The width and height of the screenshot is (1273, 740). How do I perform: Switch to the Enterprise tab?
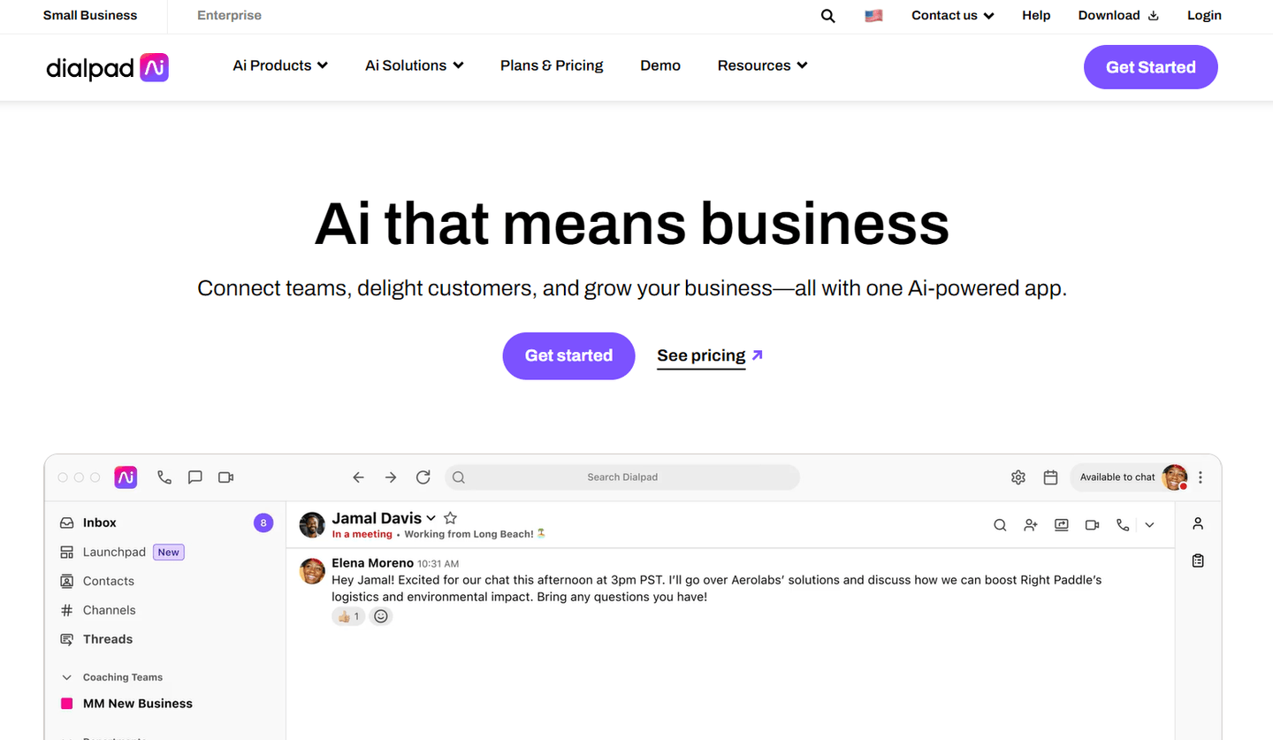(x=229, y=16)
